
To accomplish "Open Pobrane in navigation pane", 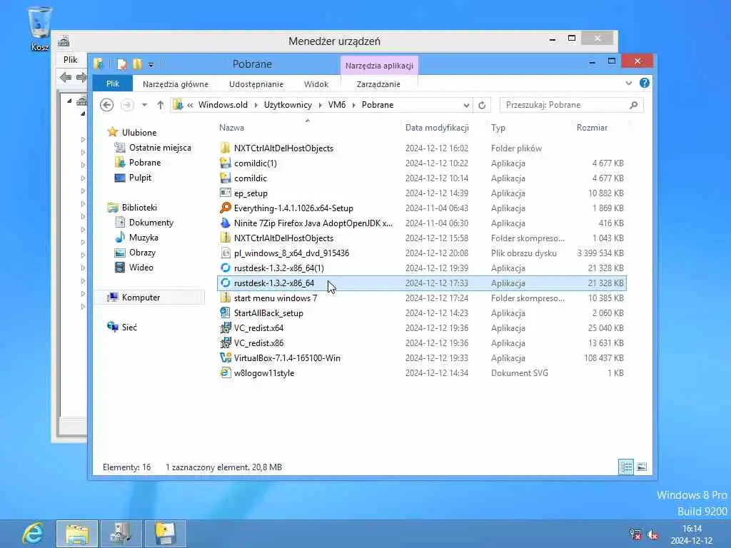I will click(144, 163).
